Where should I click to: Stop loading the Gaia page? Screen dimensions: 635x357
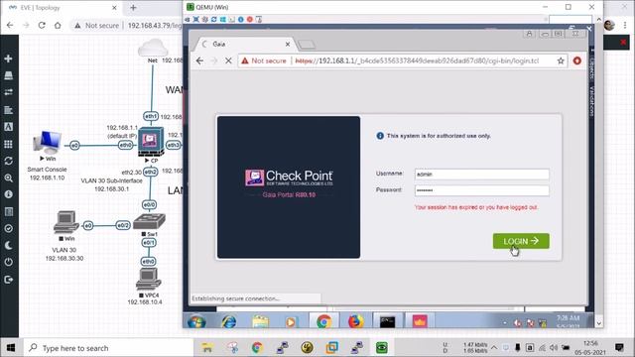228,60
